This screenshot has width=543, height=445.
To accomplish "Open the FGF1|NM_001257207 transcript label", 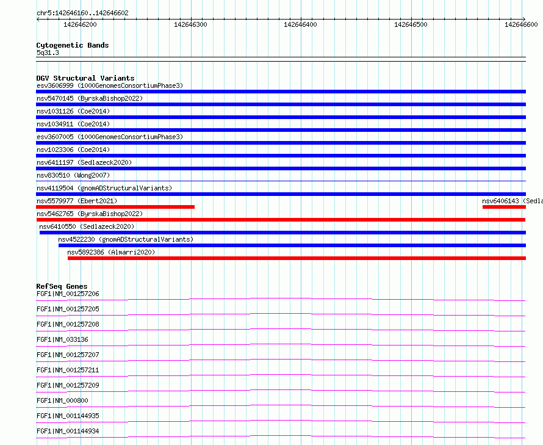I will (x=68, y=355).
